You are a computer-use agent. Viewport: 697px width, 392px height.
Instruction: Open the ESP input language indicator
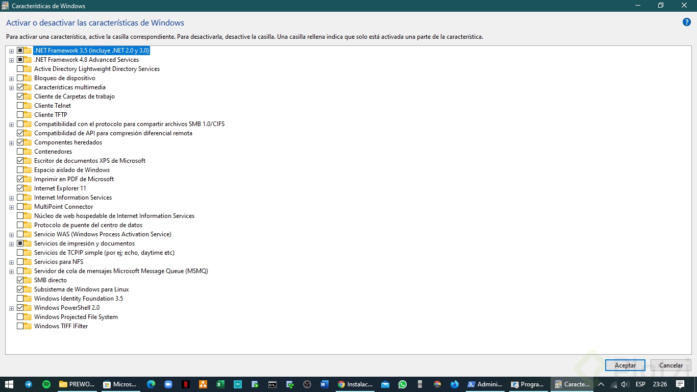coord(640,384)
